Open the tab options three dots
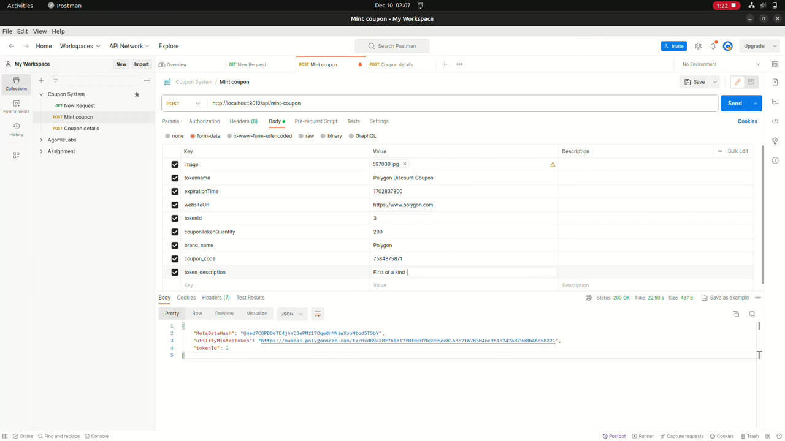The width and height of the screenshot is (785, 441). (459, 64)
